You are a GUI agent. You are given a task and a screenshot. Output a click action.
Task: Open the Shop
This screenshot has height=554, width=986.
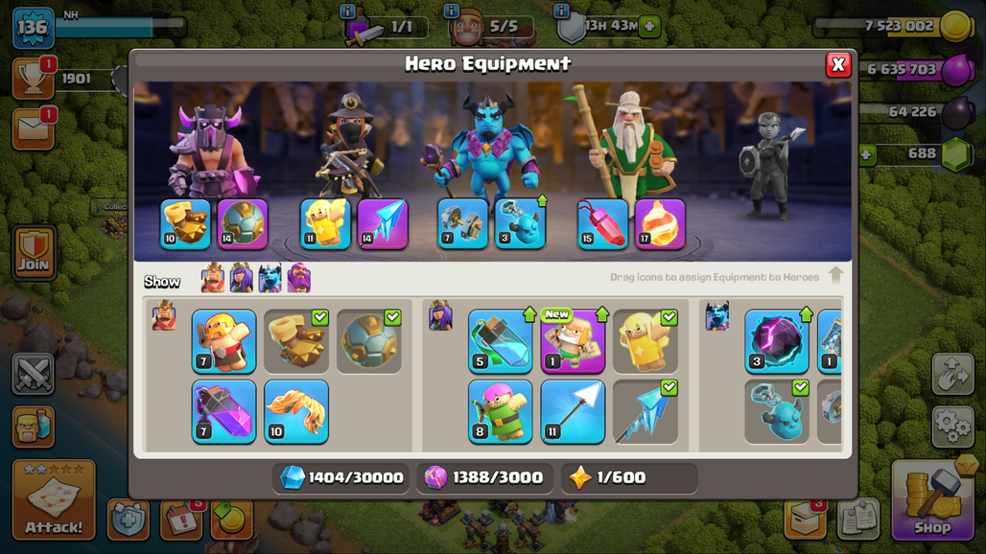933,500
